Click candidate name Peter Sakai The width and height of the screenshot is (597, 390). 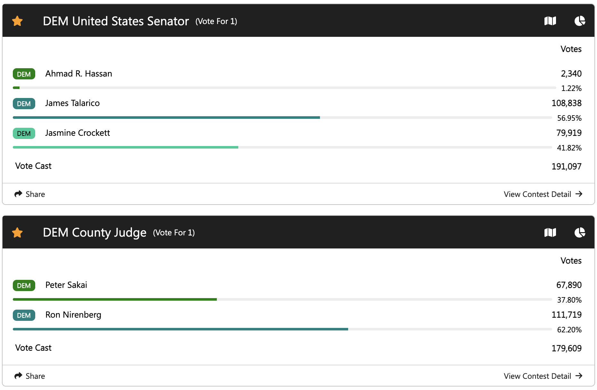tap(66, 285)
